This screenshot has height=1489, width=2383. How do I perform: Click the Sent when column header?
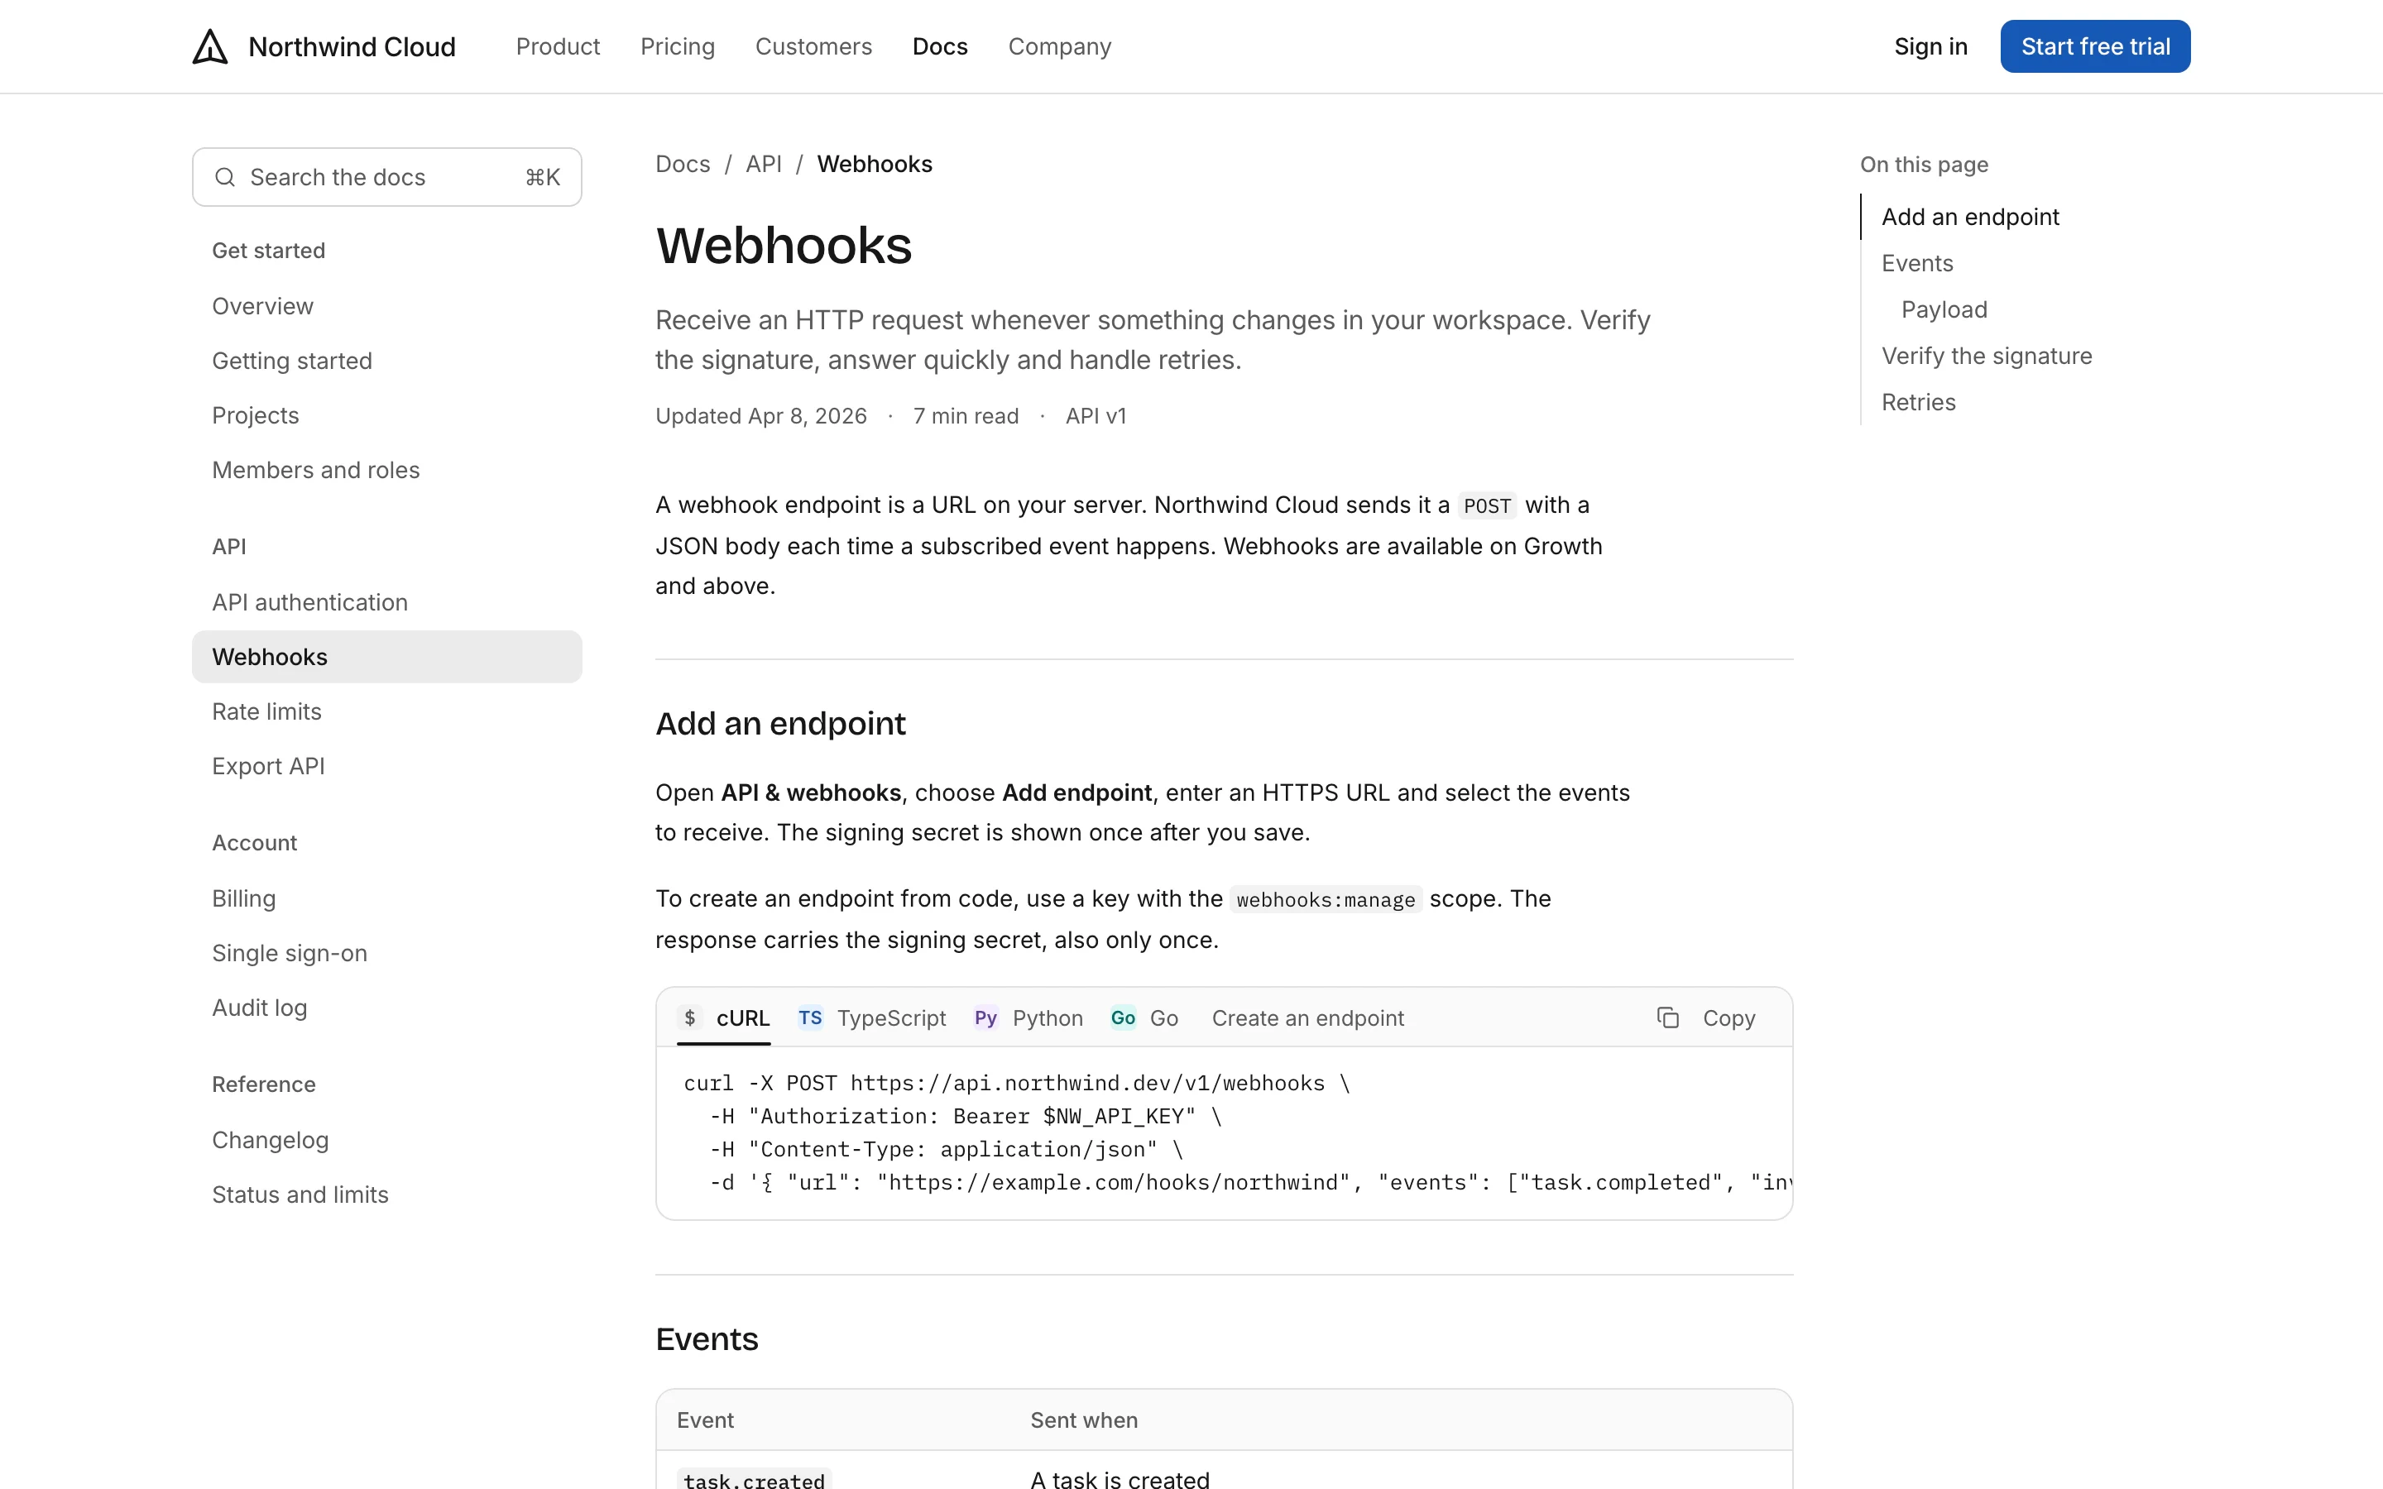click(x=1083, y=1420)
